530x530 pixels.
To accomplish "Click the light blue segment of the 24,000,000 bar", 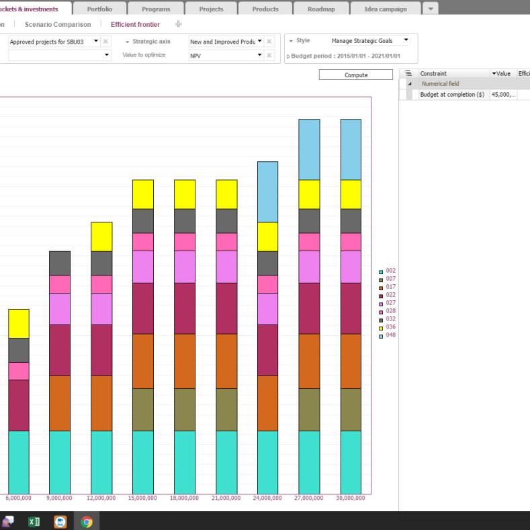I will (268, 191).
